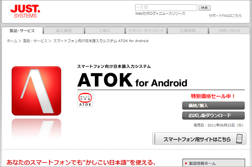The height and width of the screenshot is (167, 252).
Task: Open the 導入事例 tab
Action: coord(64,30)
